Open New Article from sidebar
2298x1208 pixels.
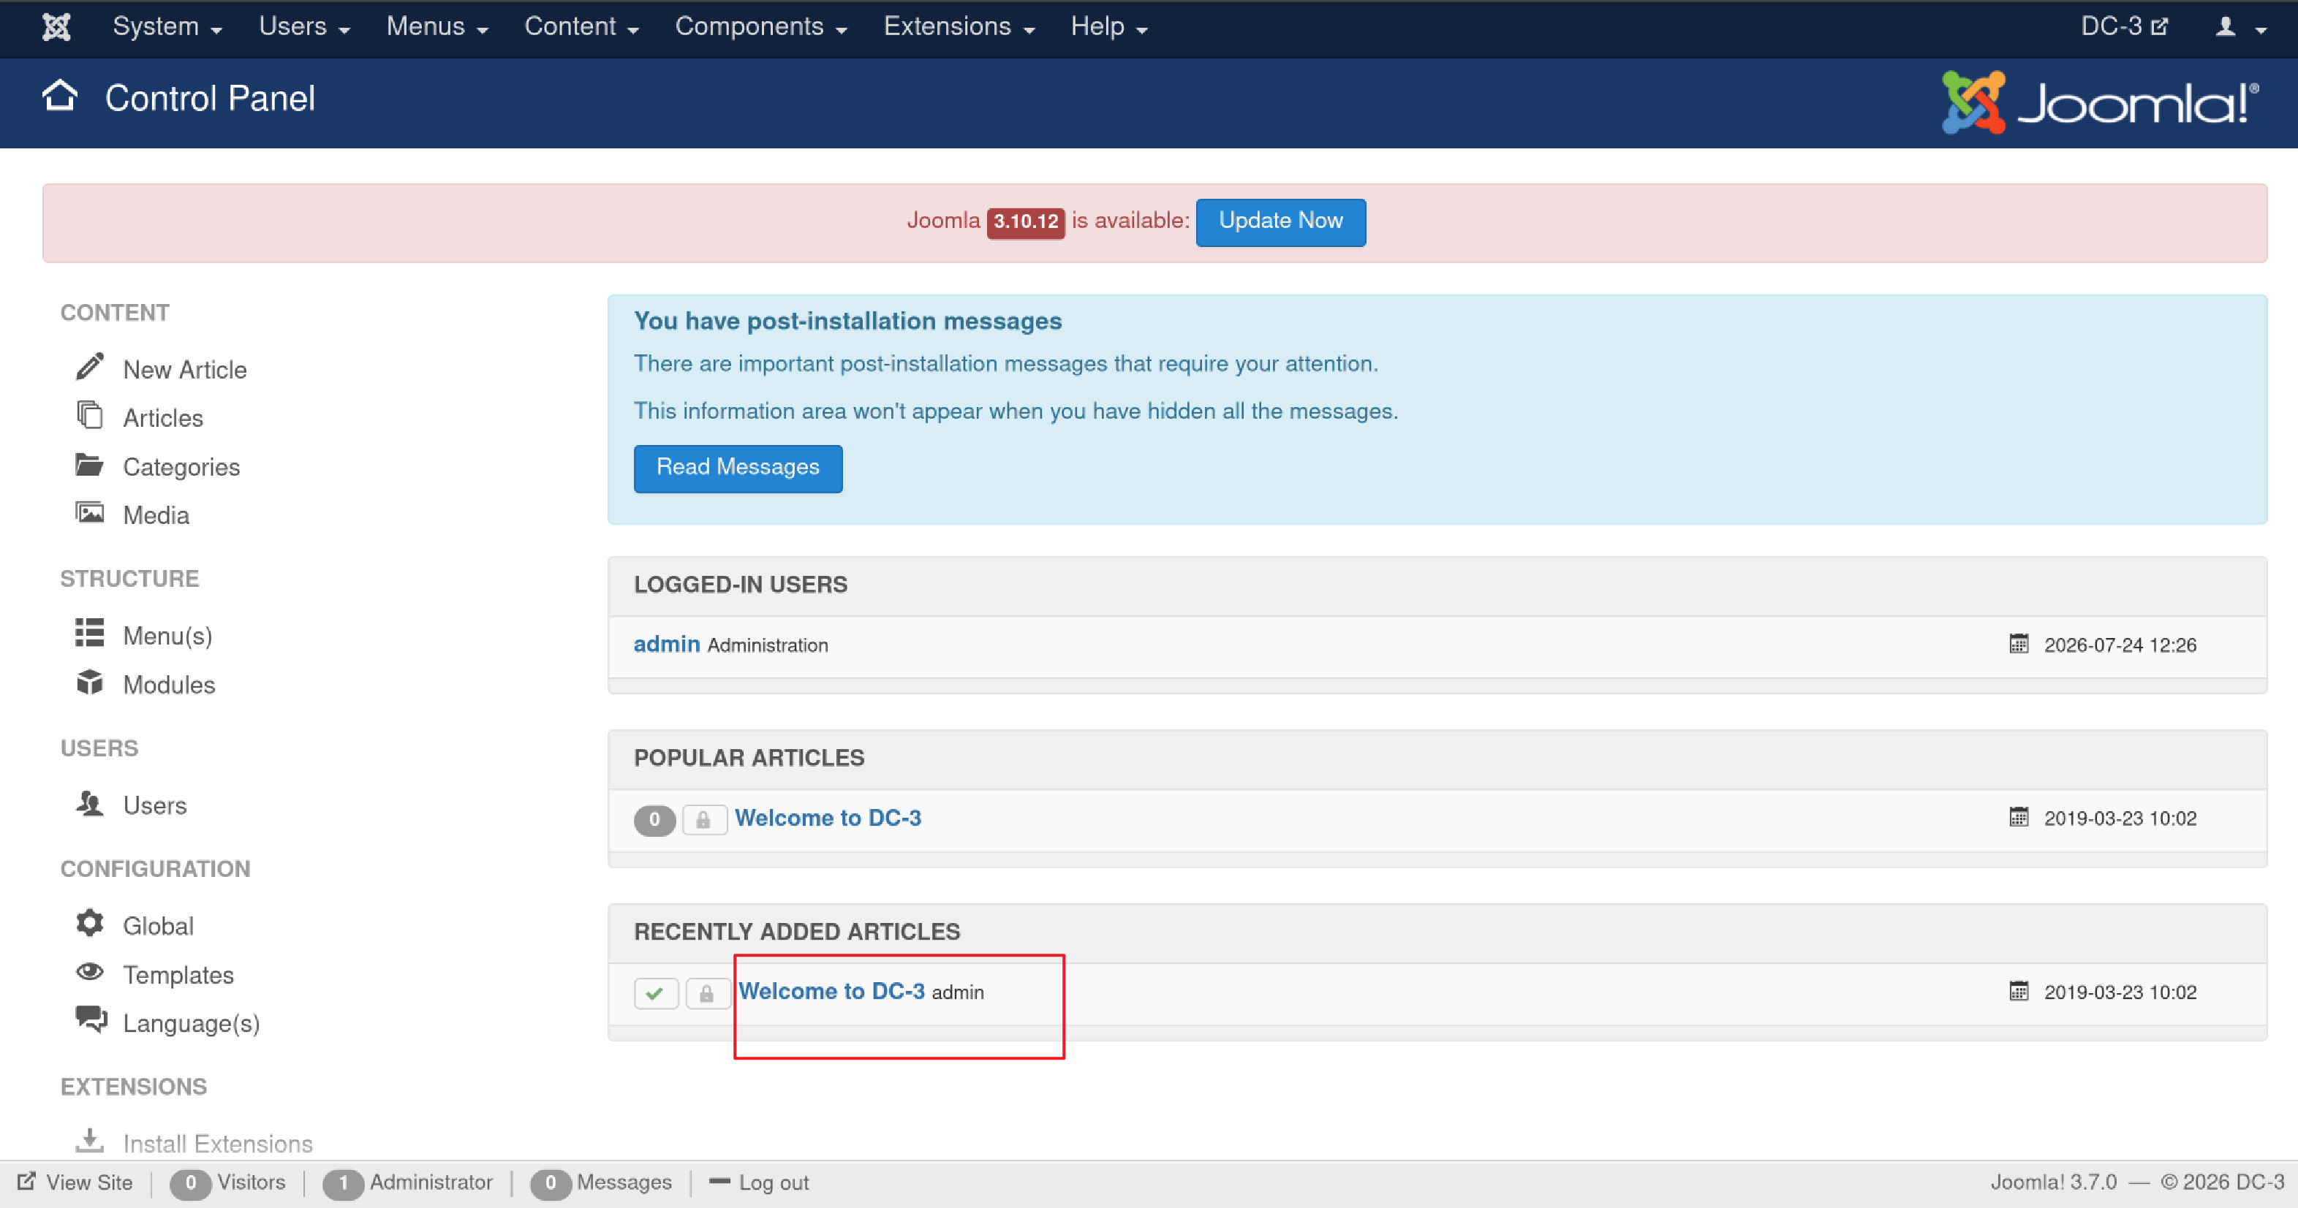click(185, 369)
